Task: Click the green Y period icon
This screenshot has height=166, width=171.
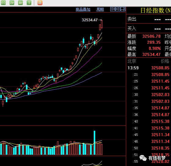Action: point(29,3)
